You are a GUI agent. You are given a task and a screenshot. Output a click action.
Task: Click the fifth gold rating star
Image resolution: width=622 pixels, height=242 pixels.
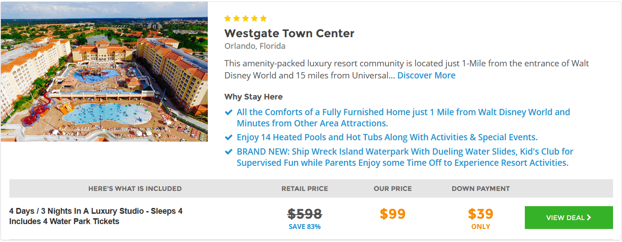pyautogui.click(x=263, y=18)
